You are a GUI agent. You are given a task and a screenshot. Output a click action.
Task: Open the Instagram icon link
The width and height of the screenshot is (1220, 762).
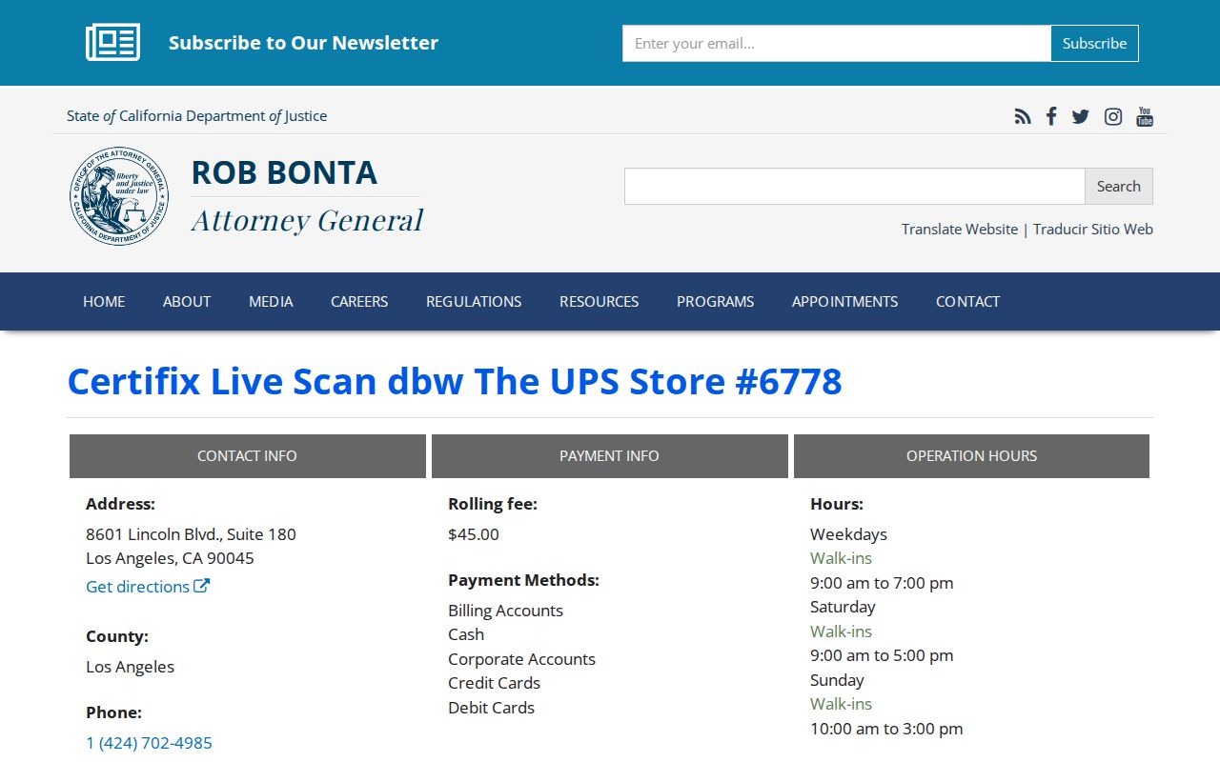click(x=1112, y=116)
